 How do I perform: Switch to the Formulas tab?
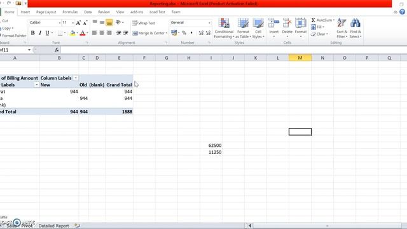point(70,12)
